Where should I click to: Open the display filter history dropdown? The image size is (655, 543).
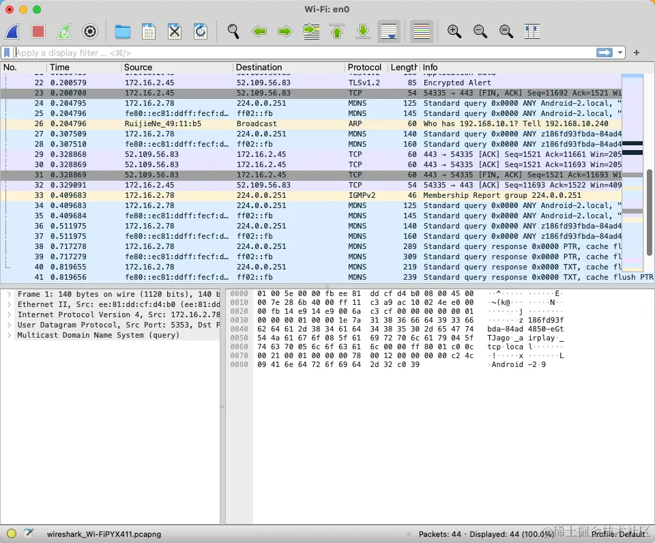click(620, 53)
